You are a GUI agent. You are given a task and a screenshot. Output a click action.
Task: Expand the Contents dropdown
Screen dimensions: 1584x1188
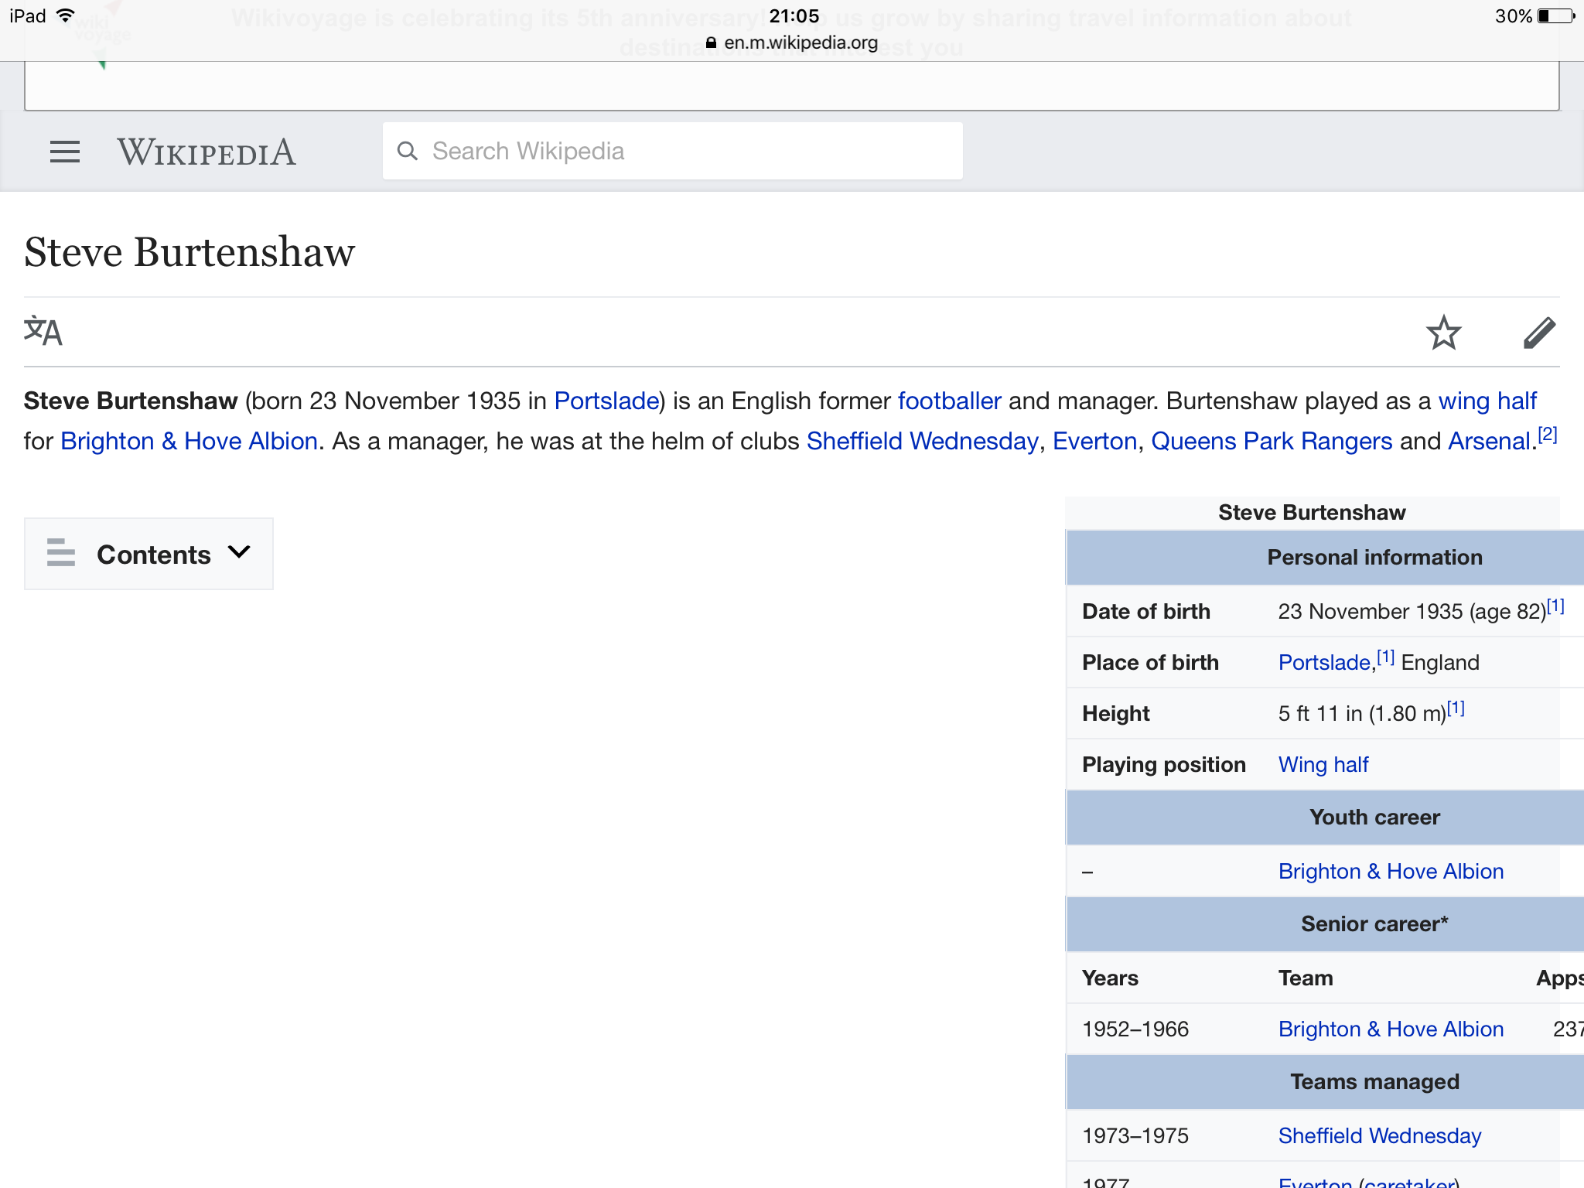(x=148, y=554)
